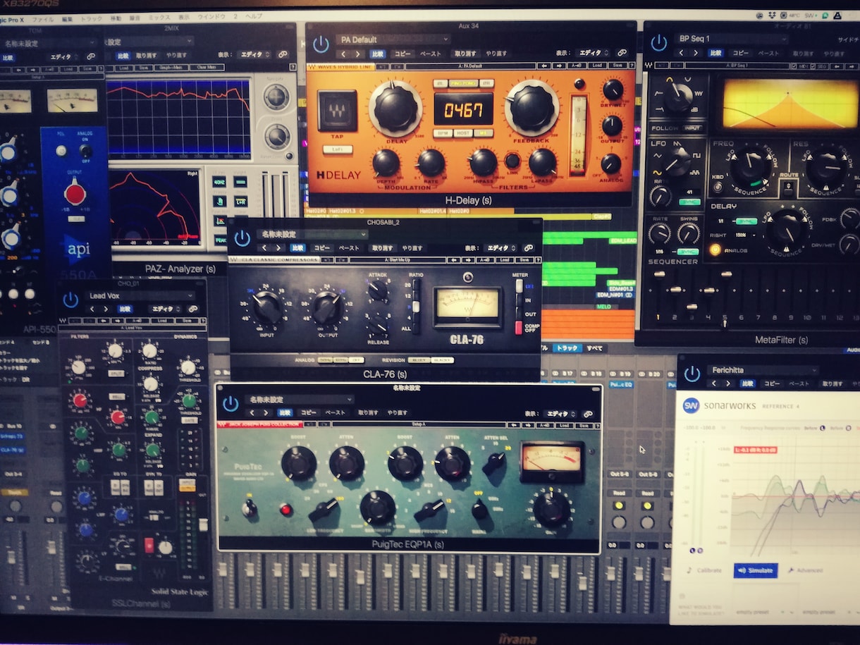Toggle PuigTec EQP1A plugin power button
860x645 pixels.
tap(231, 404)
